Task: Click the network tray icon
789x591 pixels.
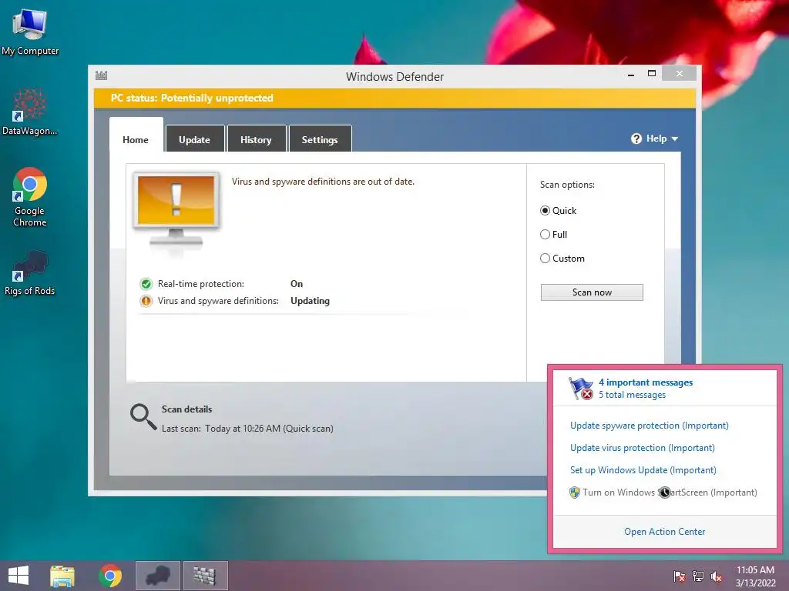Action: 698,576
